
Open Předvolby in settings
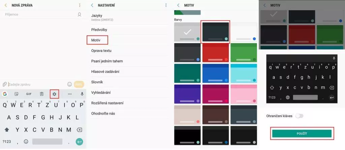tap(129, 30)
